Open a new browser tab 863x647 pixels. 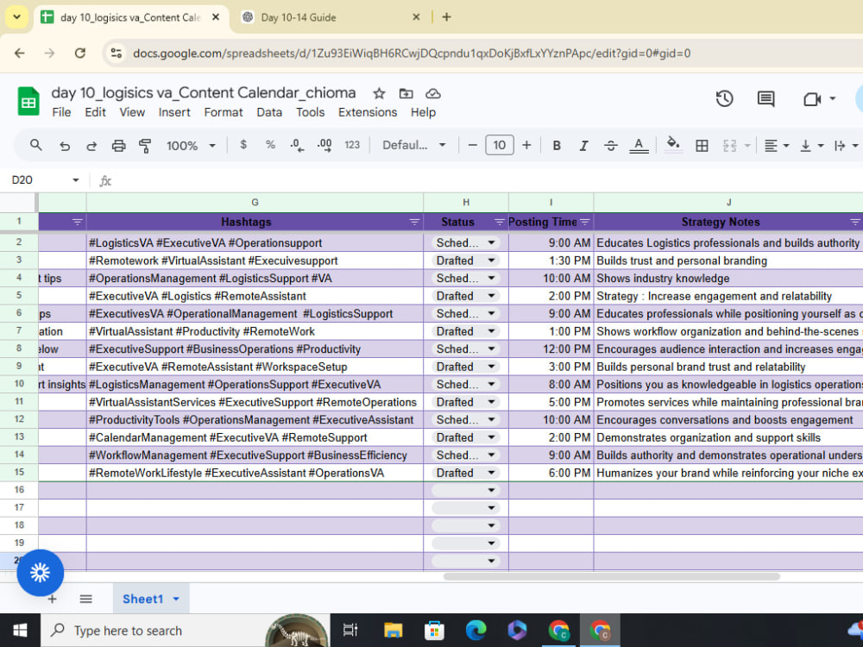[x=447, y=17]
